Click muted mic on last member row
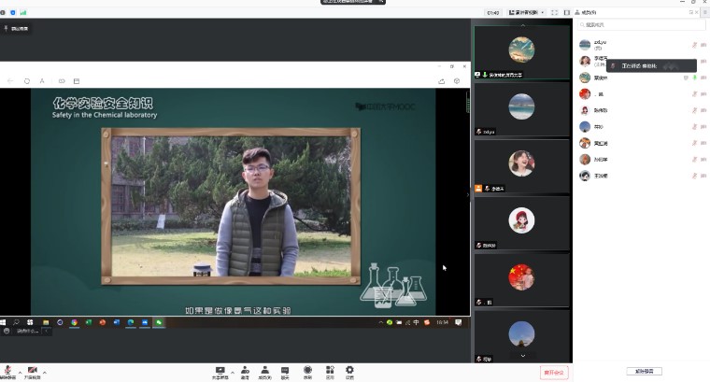The width and height of the screenshot is (710, 382). (694, 176)
